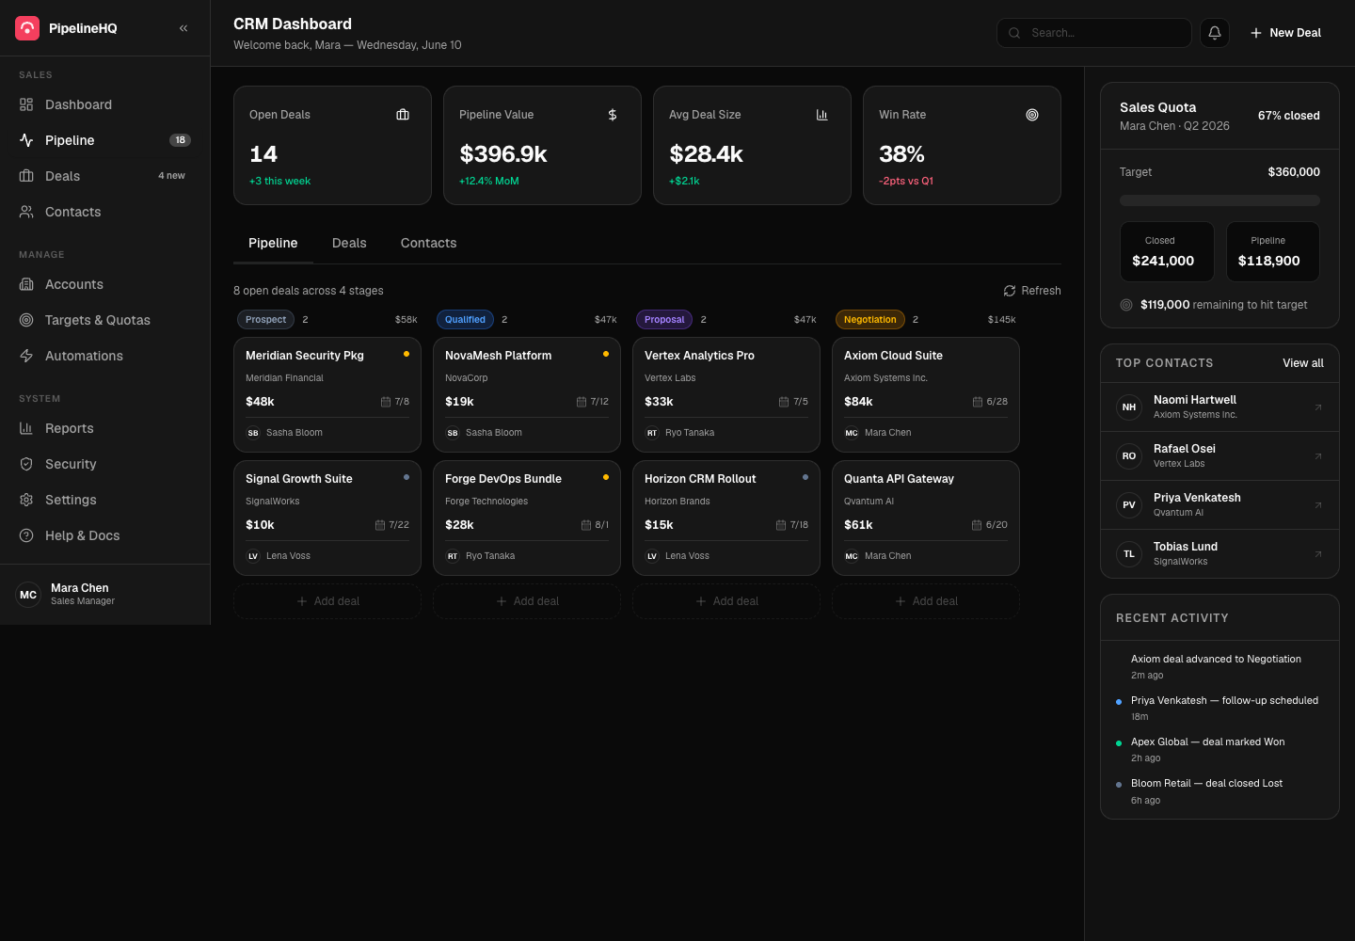Open Priya Venkatesh arrow icon
Screen dimensions: 1355x941
coord(1318,505)
